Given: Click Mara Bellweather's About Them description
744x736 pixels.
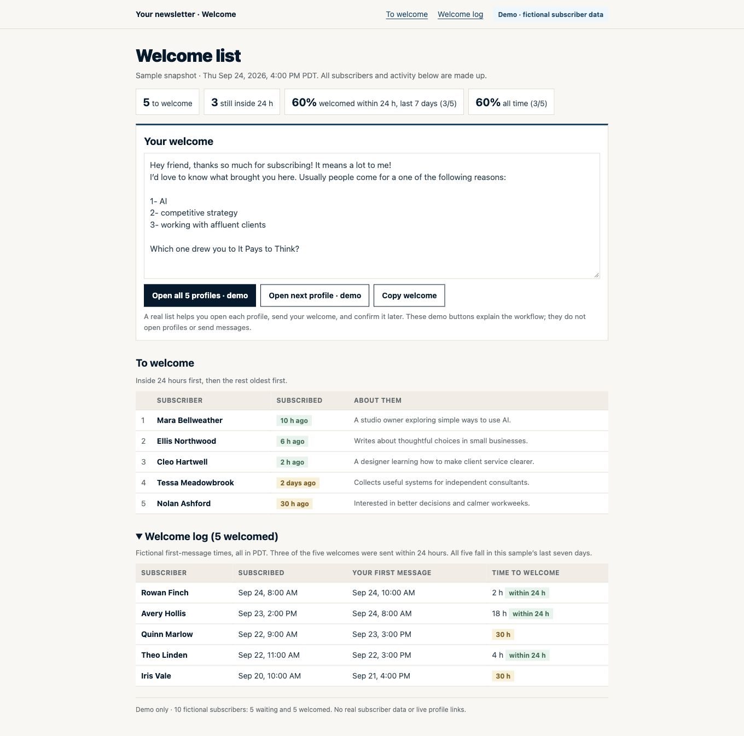Looking at the screenshot, I should pos(432,420).
